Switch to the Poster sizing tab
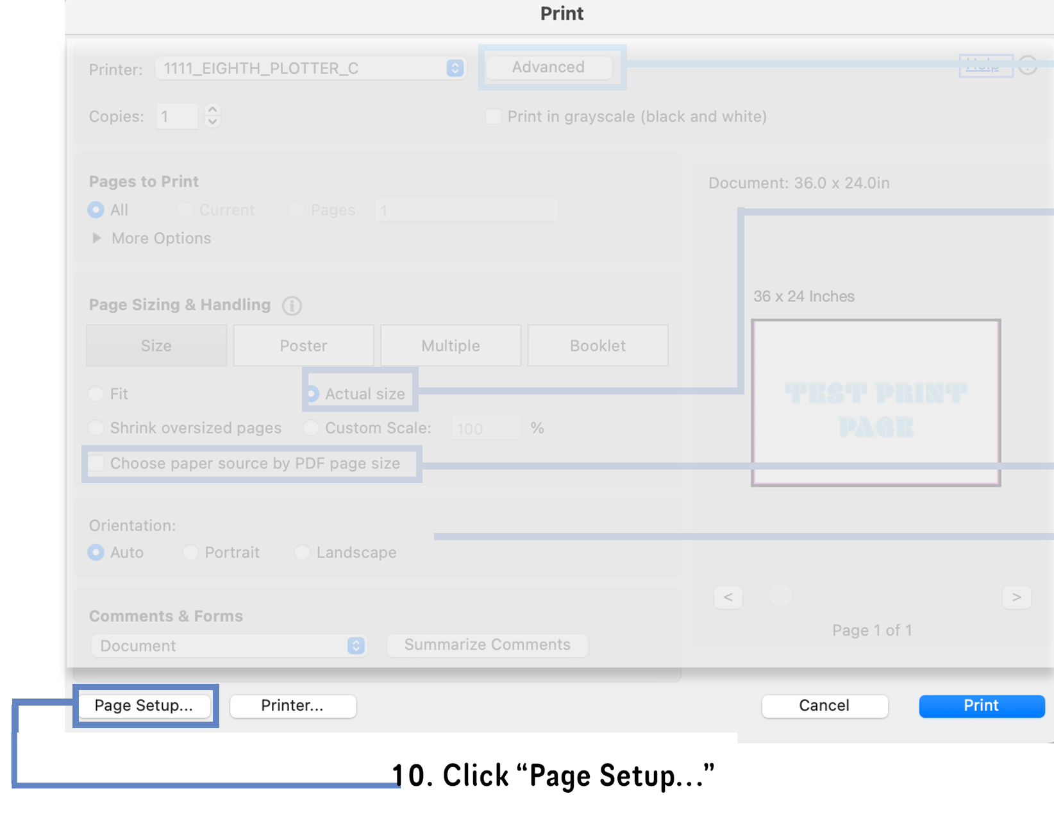 click(x=303, y=345)
